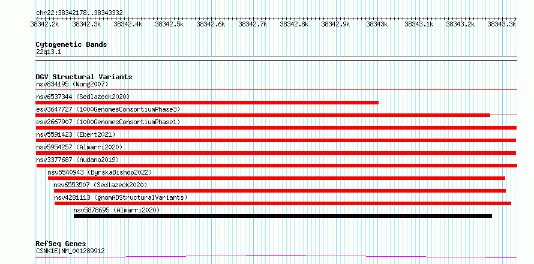Click the black bar of nsv5878695
Viewport: 534px width, 264px height.
(283, 216)
